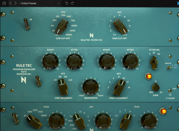Click the redo arrow
Viewport: 179px width, 131px height.
[72, 3]
